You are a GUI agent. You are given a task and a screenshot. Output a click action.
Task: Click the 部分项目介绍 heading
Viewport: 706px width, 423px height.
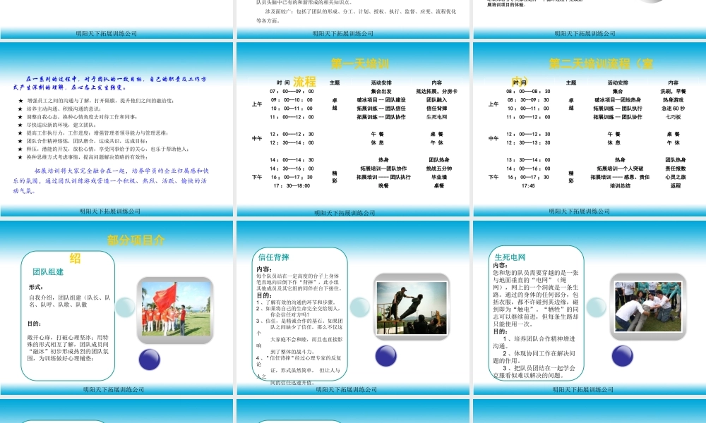pos(136,240)
